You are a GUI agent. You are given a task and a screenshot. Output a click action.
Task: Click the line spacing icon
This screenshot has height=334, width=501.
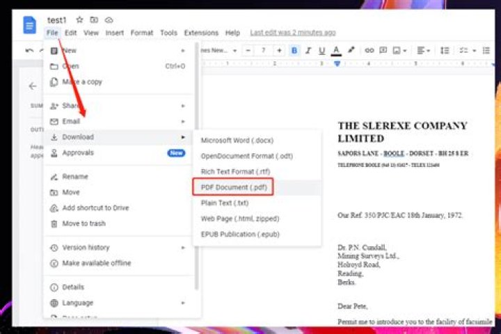pyautogui.click(x=445, y=51)
